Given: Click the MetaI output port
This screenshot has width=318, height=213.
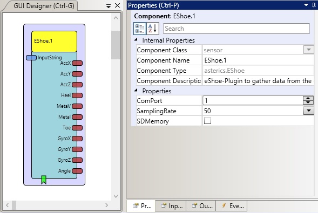Looking at the screenshot, I should [77, 117].
